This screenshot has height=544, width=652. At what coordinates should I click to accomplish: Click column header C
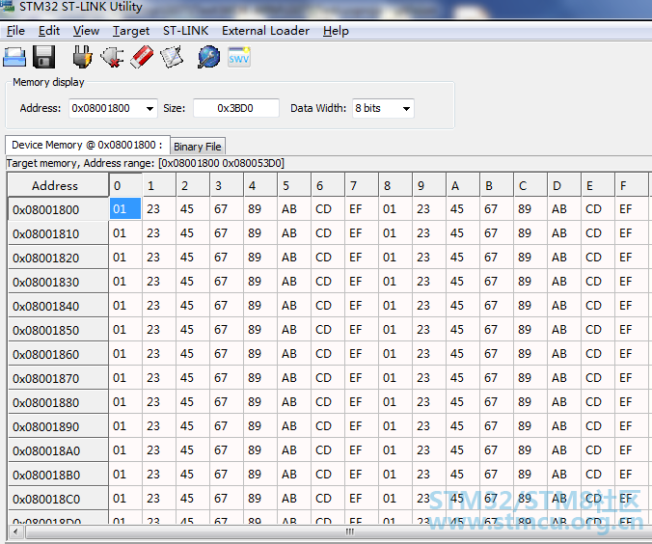pos(530,185)
